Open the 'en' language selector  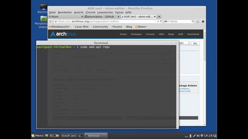pos(184,43)
